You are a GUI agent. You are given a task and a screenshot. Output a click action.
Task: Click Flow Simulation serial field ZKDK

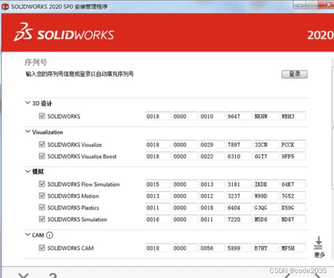click(266, 184)
